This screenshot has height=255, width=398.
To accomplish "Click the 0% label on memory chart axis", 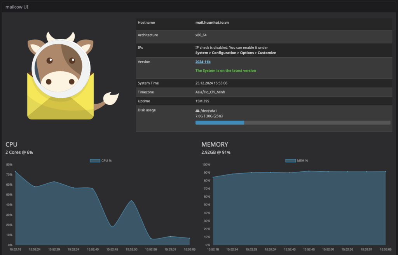I will (x=208, y=245).
